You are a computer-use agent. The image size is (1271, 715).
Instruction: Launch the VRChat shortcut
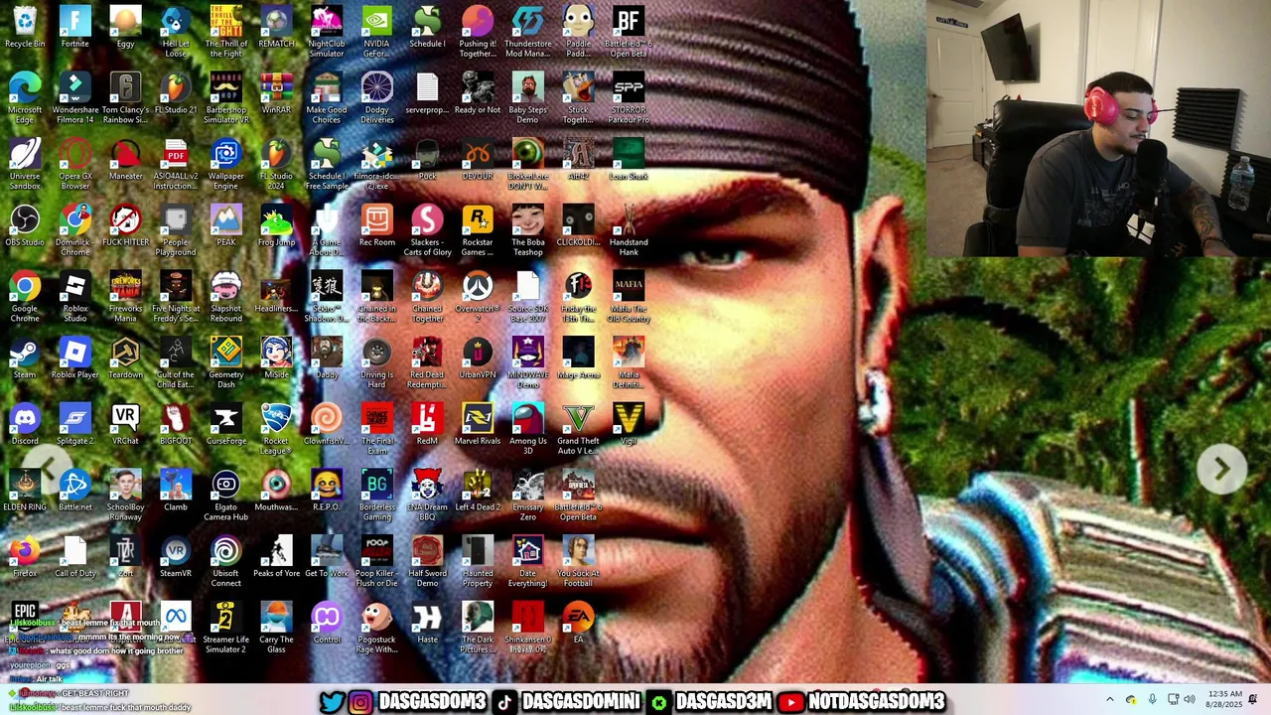coord(125,424)
